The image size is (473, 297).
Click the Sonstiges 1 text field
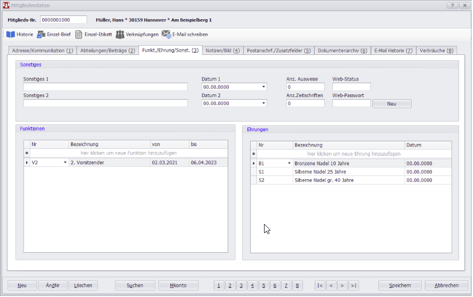[105, 87]
